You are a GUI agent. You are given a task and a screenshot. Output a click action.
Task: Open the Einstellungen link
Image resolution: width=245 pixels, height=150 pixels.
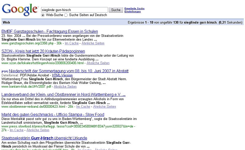click(133, 12)
